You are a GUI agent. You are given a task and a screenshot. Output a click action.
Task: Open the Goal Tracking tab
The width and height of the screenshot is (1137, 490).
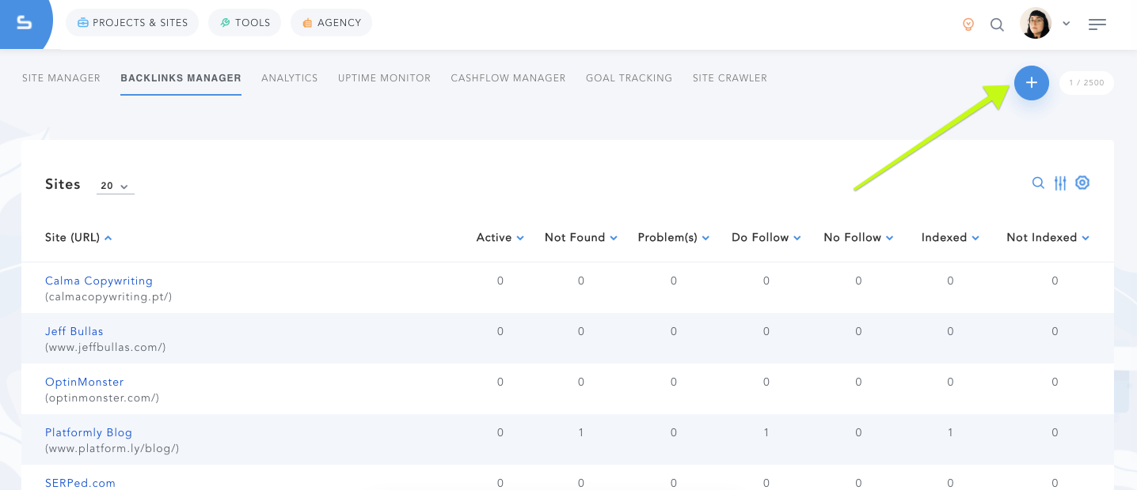tap(629, 78)
